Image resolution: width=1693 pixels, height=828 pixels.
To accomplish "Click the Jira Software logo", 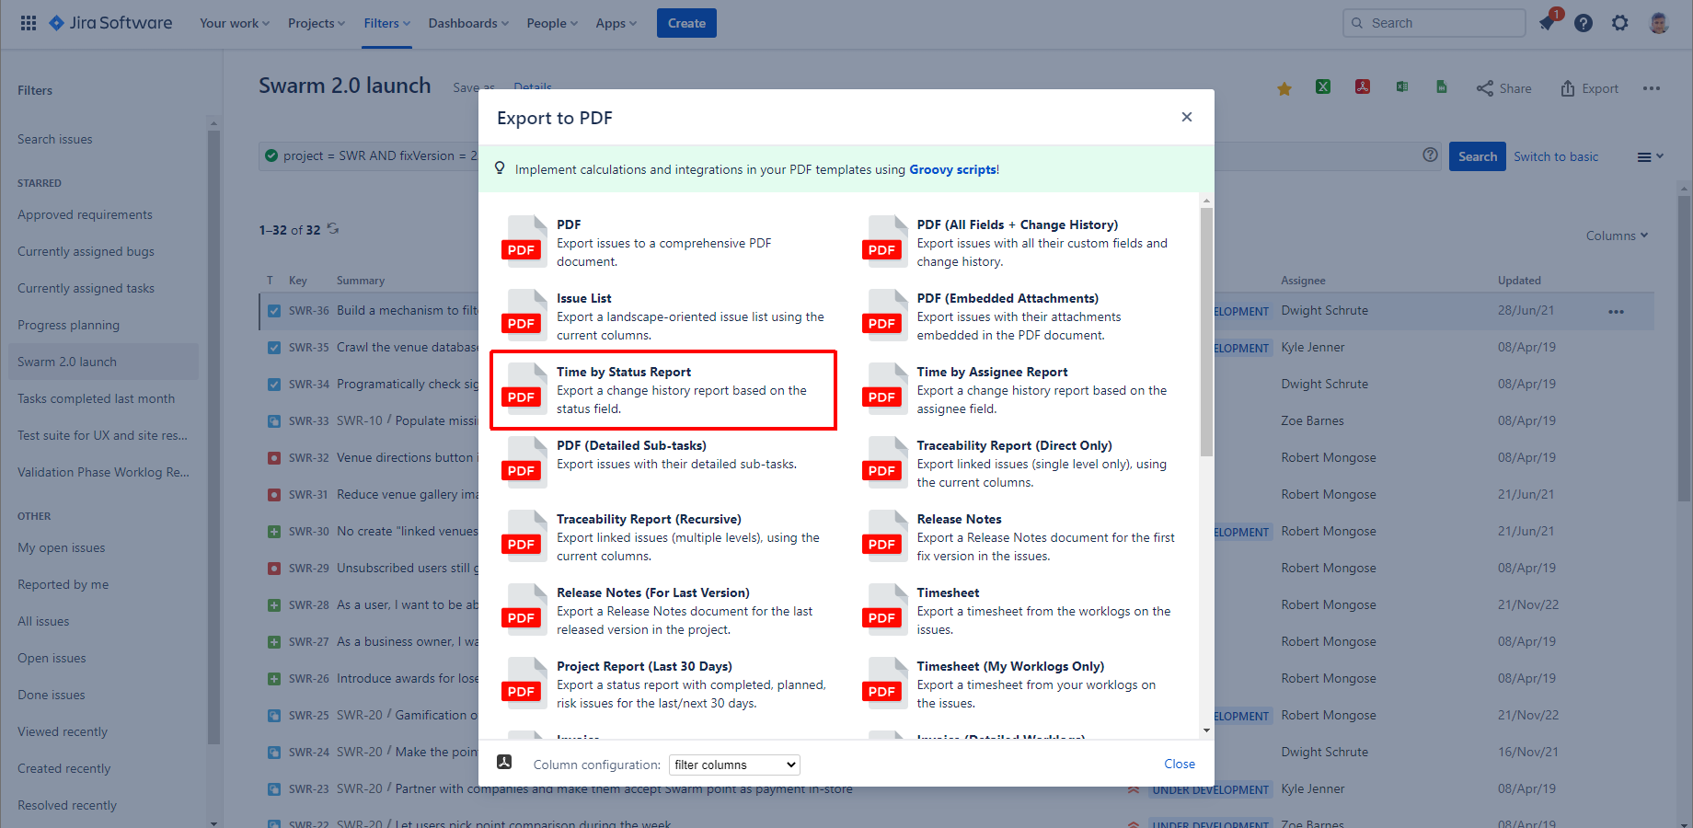I will [110, 23].
